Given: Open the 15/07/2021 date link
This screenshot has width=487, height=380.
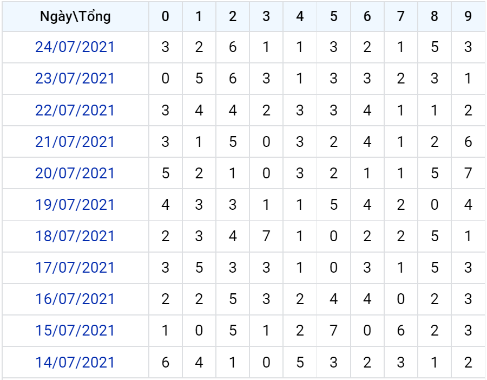Looking at the screenshot, I should pos(75,330).
